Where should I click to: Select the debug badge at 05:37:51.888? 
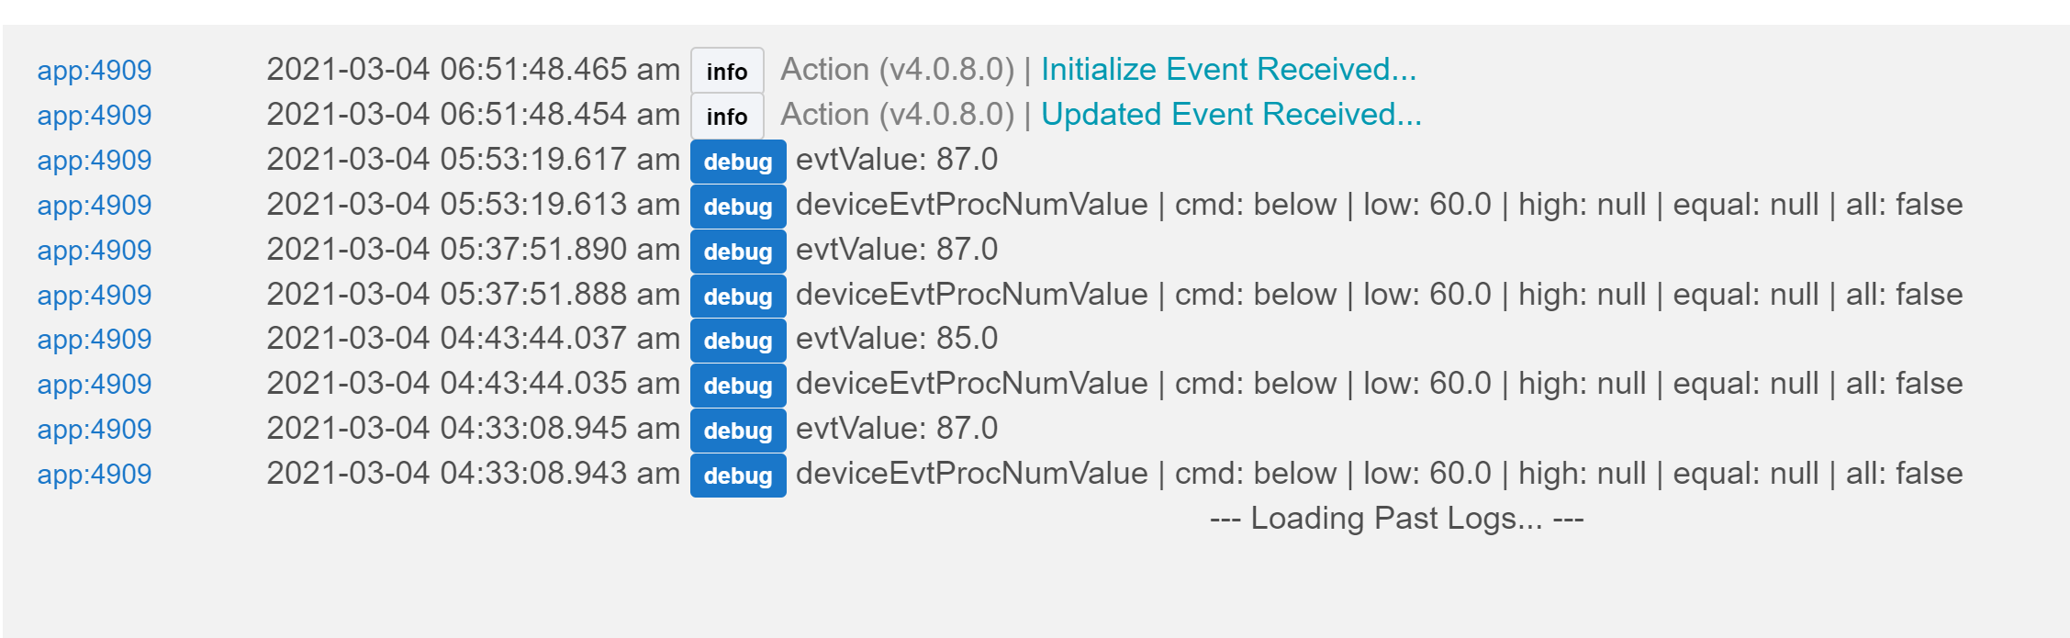[737, 297]
